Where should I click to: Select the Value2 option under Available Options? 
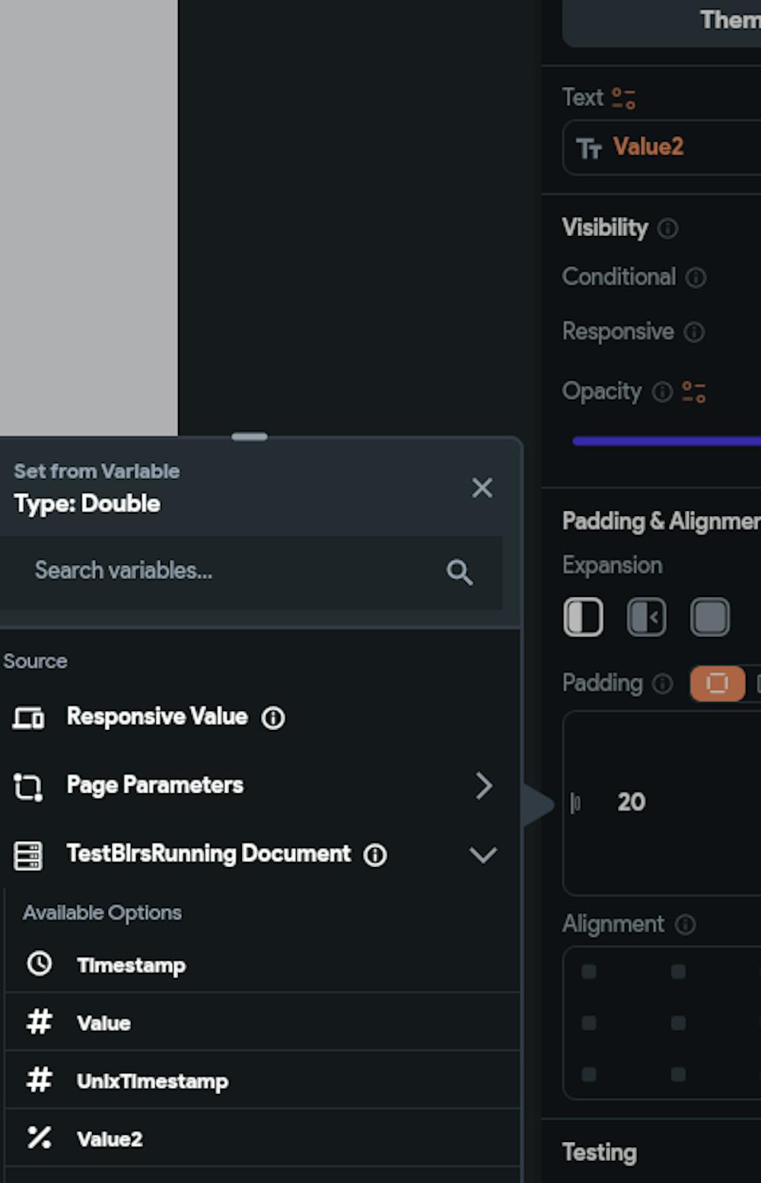[x=109, y=1138]
